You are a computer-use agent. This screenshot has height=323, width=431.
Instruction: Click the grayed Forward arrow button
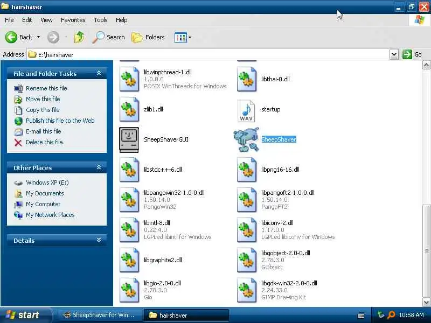coord(53,37)
